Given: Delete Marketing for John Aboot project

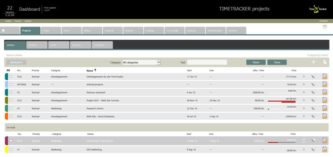Looking at the screenshot, I should point(304,140).
